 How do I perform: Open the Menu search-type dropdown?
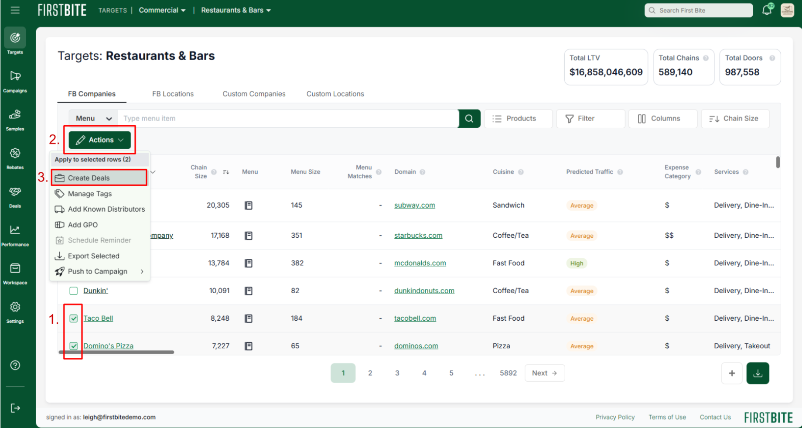[93, 119]
